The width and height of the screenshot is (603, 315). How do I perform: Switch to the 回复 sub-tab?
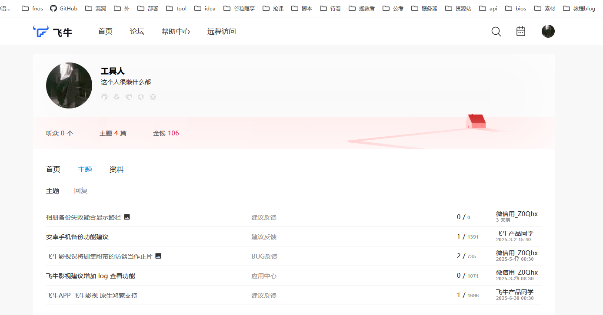coord(81,191)
